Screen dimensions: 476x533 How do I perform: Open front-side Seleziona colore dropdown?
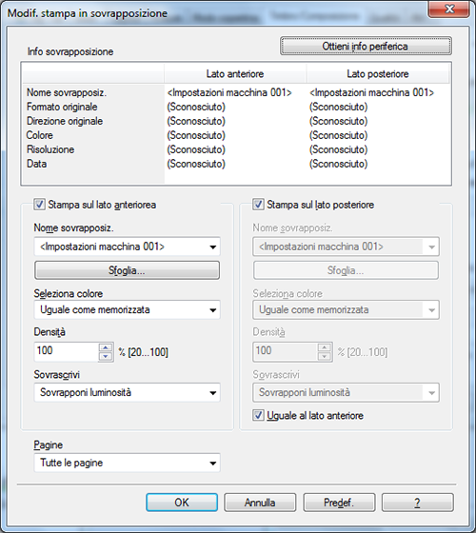128,309
